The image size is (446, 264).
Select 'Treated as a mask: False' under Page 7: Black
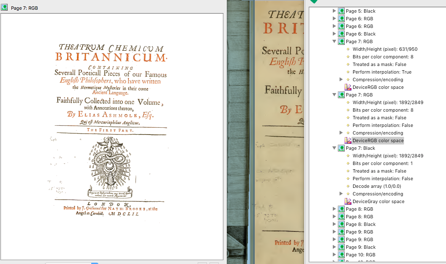379,171
